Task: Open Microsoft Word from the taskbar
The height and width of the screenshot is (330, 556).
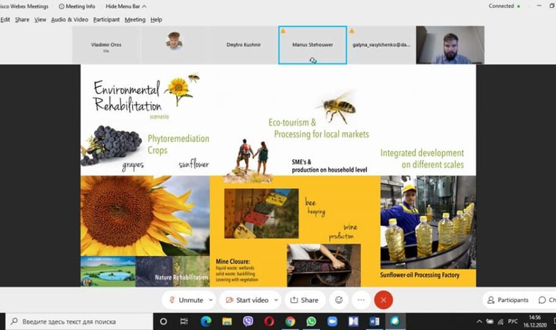Action: tap(374, 321)
